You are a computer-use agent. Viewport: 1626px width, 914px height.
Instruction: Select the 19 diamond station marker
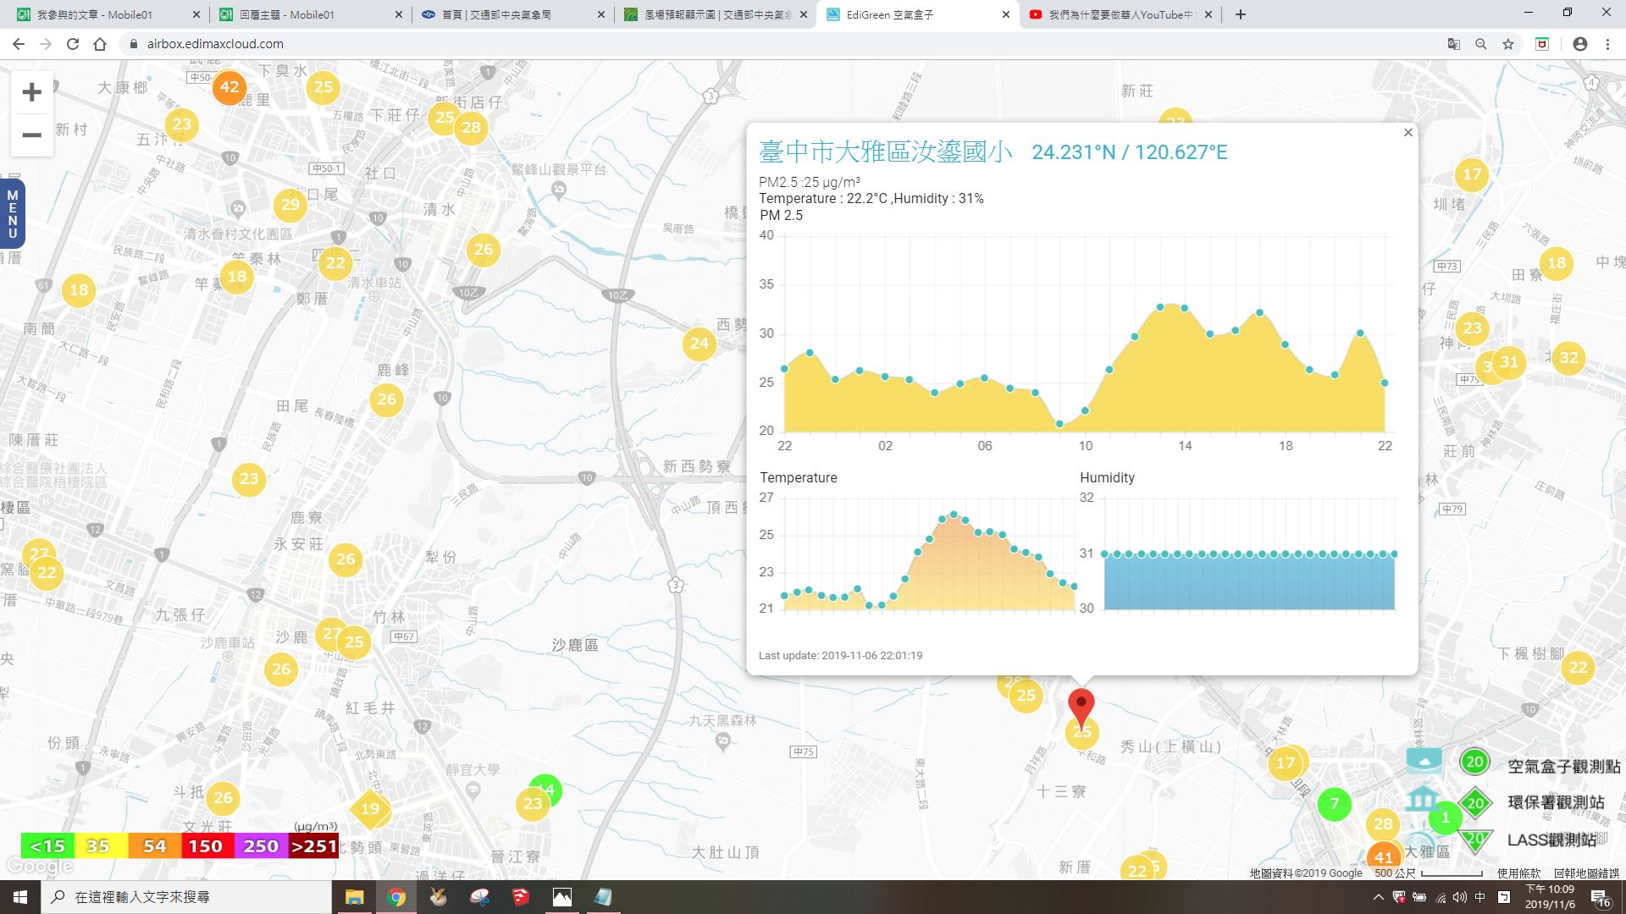click(x=370, y=808)
